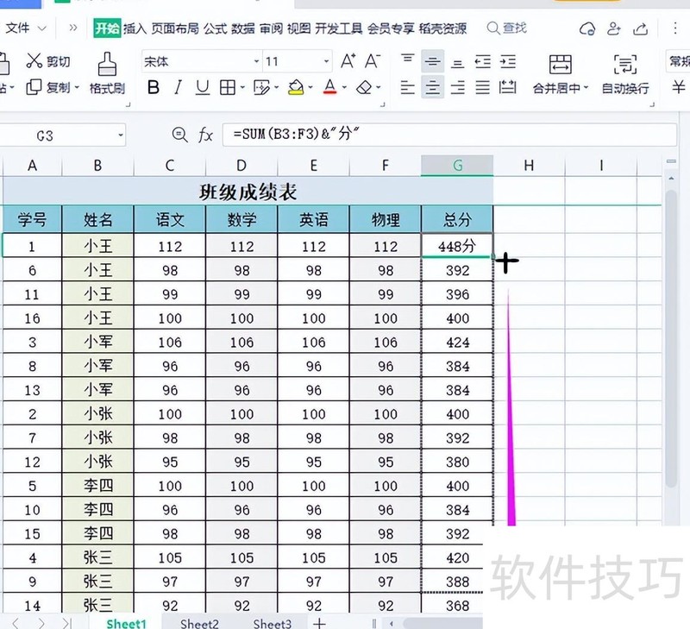The height and width of the screenshot is (629, 690).
Task: Open the 插入 (Insert) ribbon tab
Action: coord(135,28)
